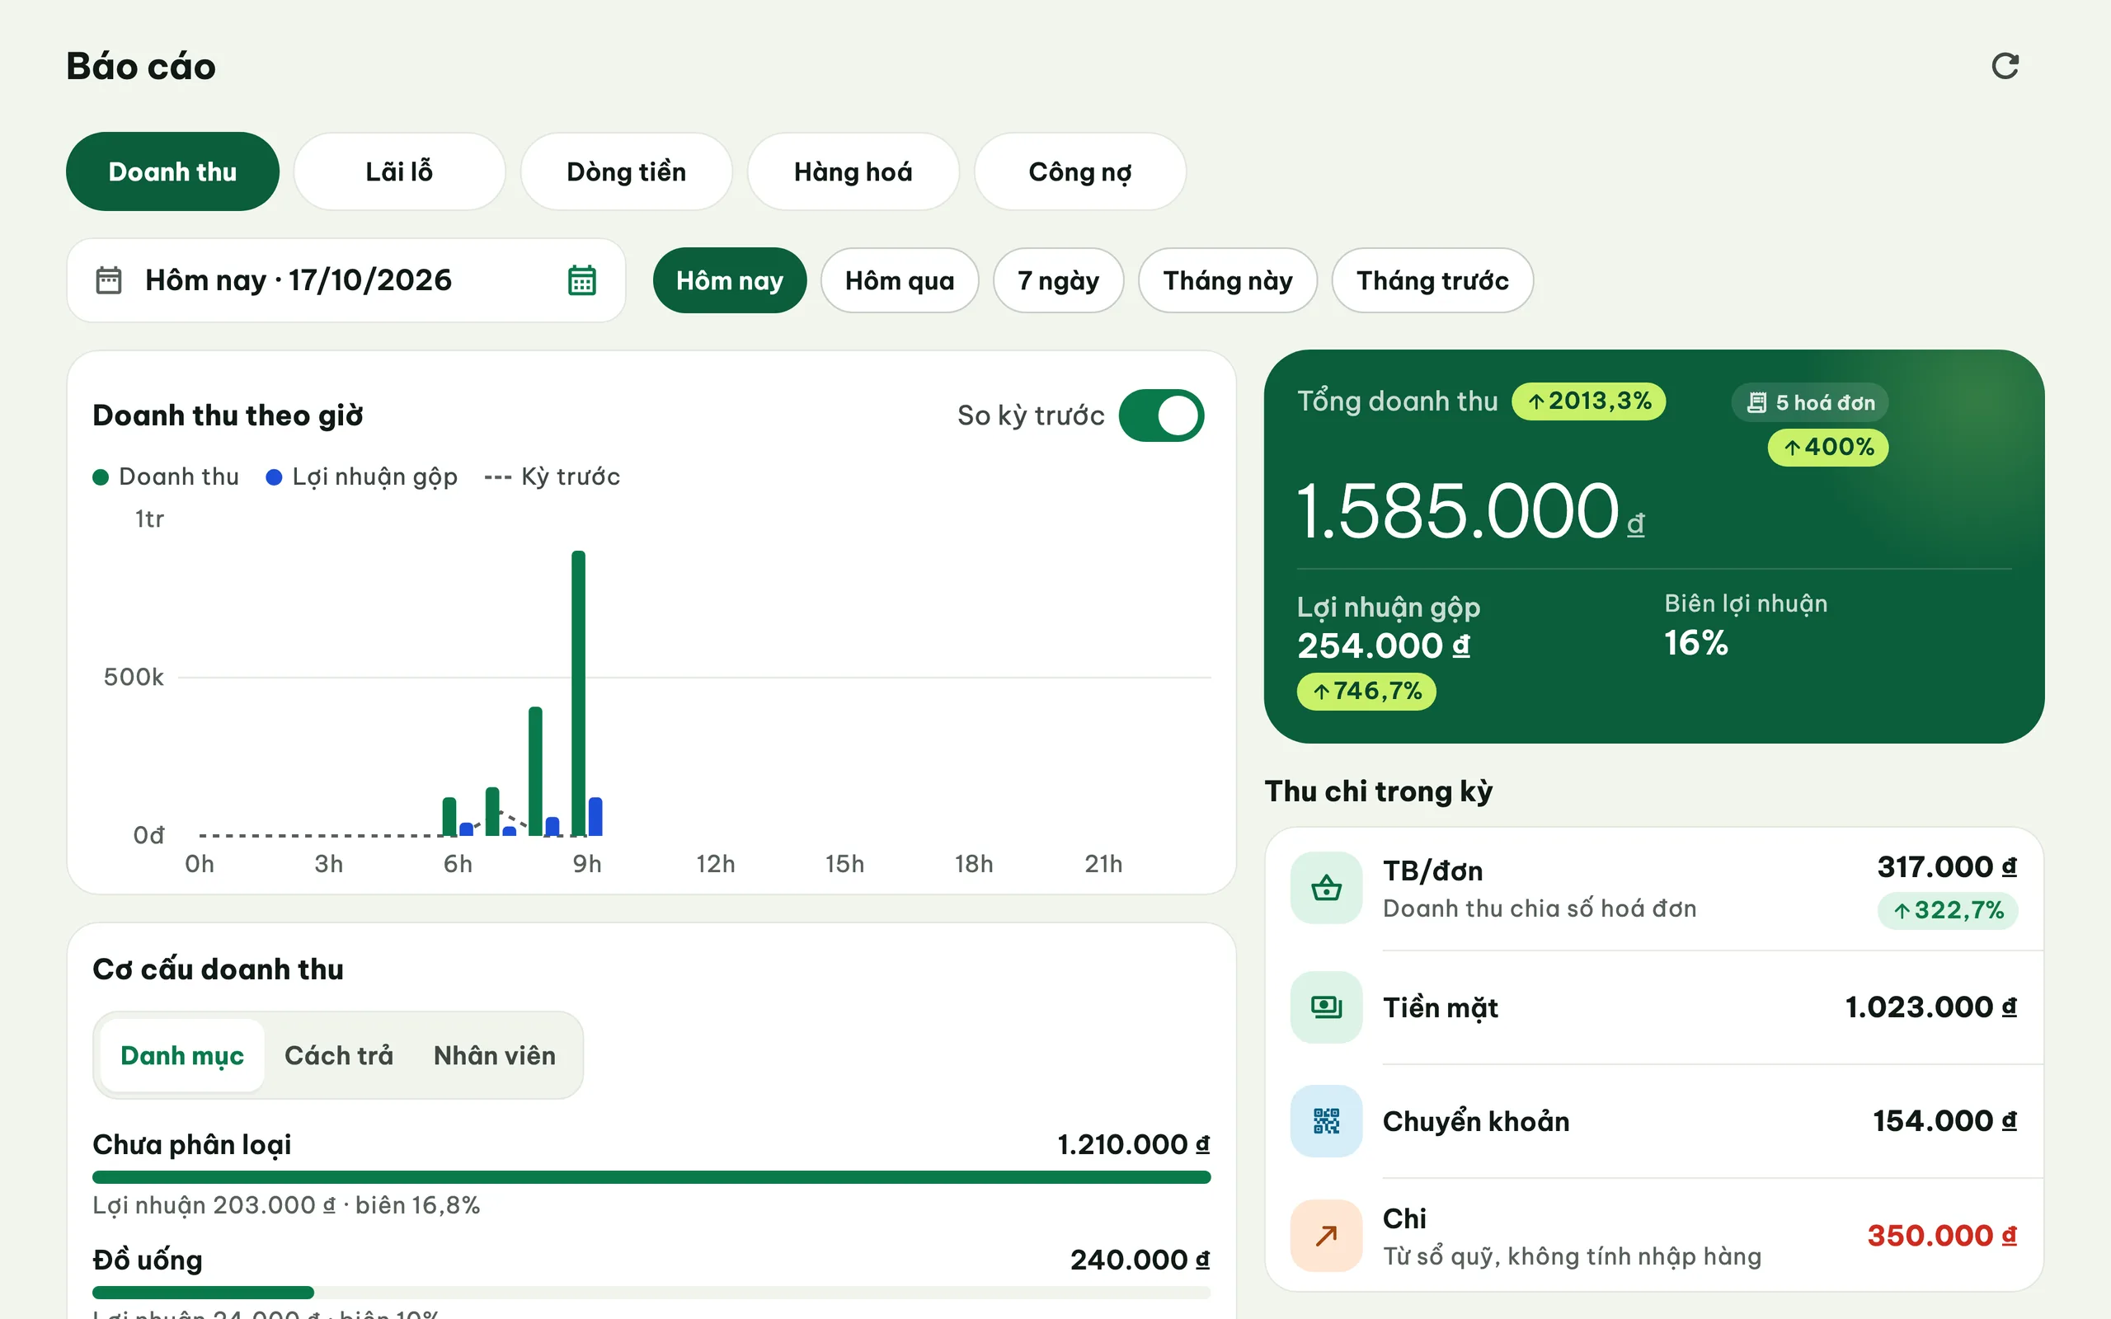
Task: Click the Chưa phân loại progress bar
Action: pyautogui.click(x=651, y=1177)
